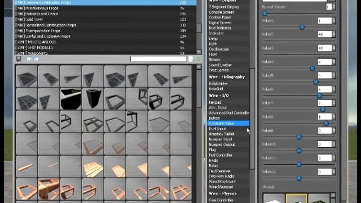Viewport: 361px width, 203px height.
Task: Select the Constant Value tool
Action: 228,123
